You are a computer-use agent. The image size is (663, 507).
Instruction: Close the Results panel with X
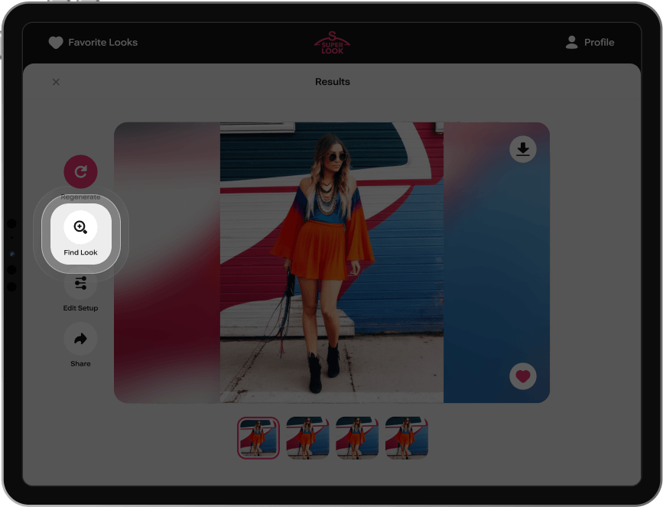(x=56, y=82)
